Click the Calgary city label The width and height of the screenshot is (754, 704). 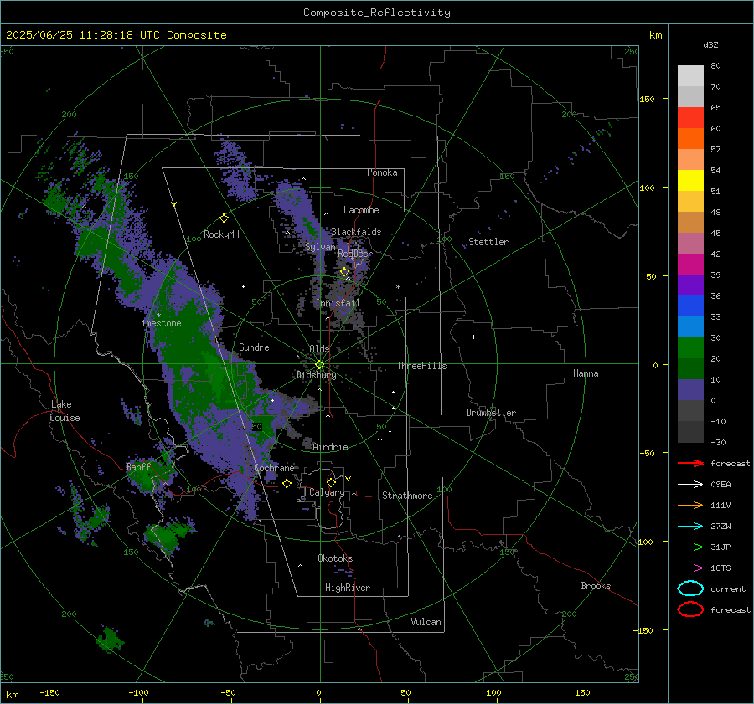click(x=327, y=492)
